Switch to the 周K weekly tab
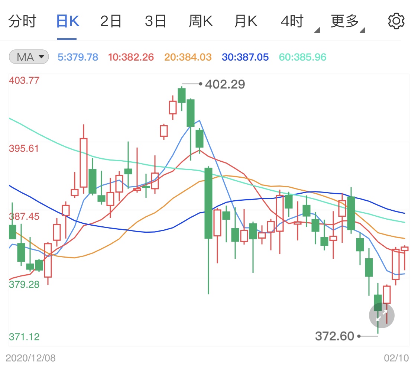Screen dimensions: 418x365 [201, 20]
